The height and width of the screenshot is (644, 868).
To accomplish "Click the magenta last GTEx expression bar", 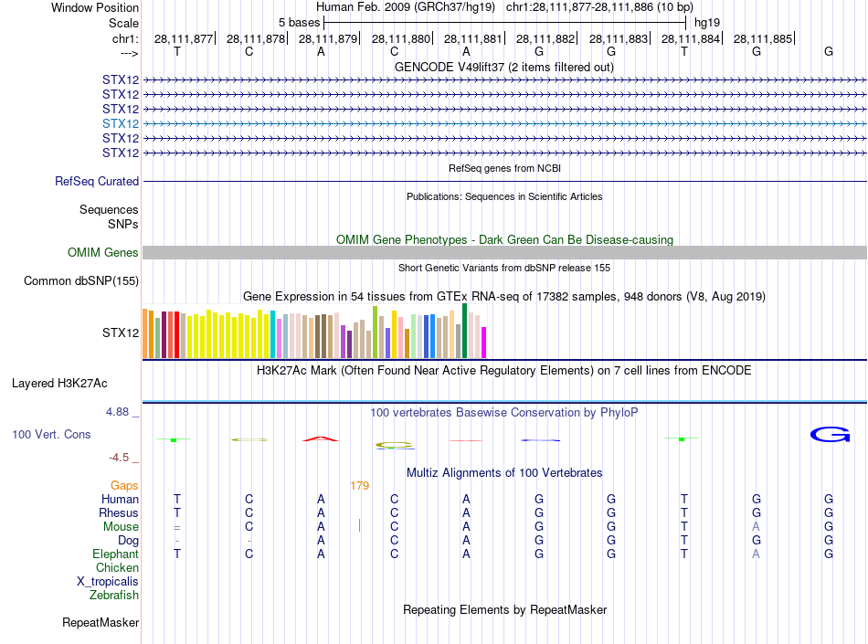I will 484,343.
